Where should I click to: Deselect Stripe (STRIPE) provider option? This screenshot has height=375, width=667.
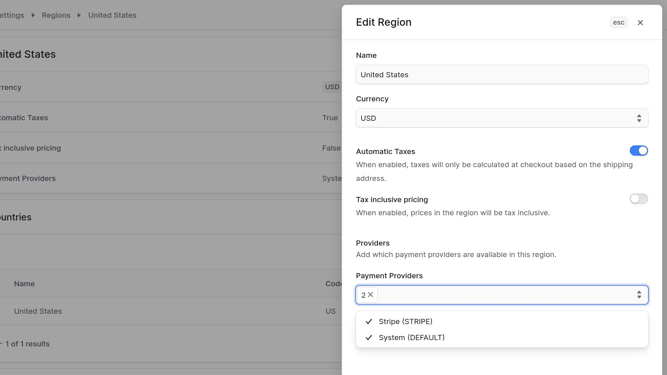[502, 321]
